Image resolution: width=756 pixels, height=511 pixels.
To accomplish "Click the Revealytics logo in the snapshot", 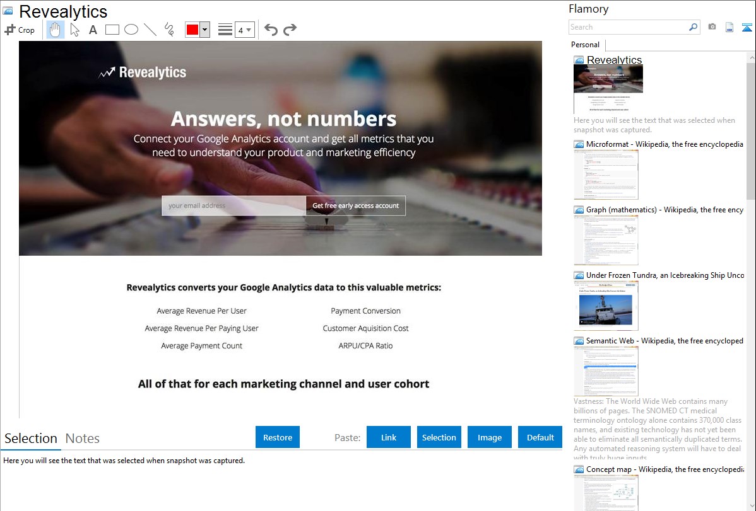I will click(142, 72).
